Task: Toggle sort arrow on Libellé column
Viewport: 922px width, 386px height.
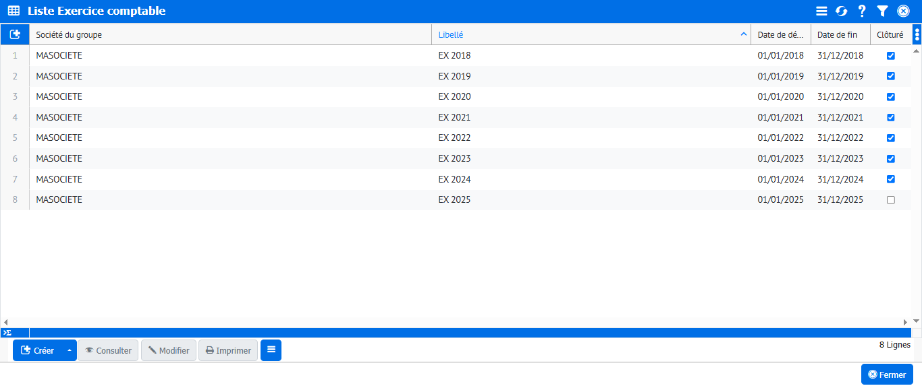Action: 743,34
